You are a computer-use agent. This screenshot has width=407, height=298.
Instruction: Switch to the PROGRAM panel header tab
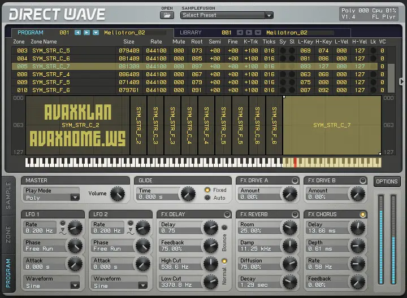click(x=31, y=33)
